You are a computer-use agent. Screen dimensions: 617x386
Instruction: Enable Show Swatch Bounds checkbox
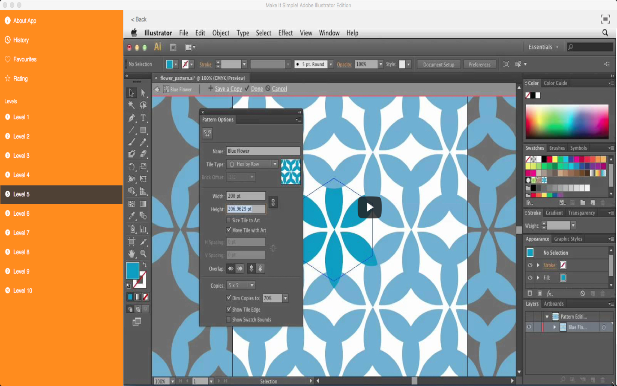229,320
